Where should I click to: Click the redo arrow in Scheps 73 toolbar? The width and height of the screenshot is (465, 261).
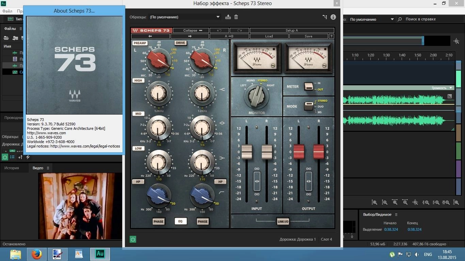click(x=239, y=30)
